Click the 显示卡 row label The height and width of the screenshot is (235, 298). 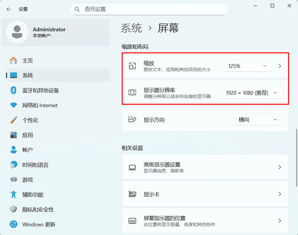pyautogui.click(x=151, y=194)
